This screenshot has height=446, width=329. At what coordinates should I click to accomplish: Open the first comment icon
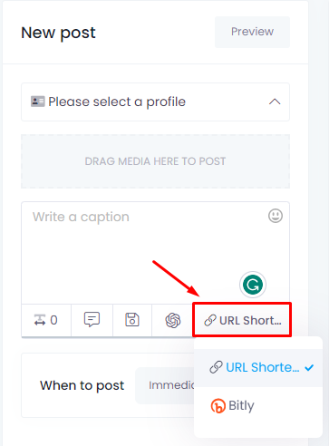pyautogui.click(x=92, y=320)
